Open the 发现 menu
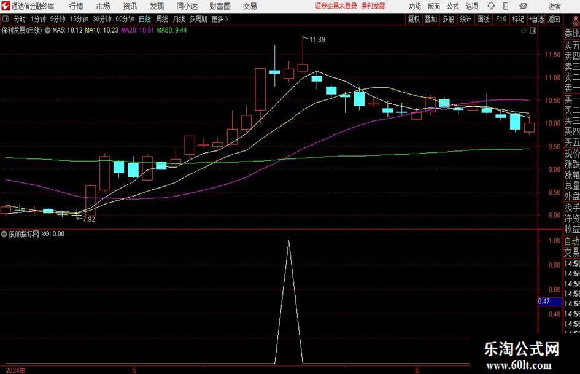Screen dimensions: 580x374 pos(157,6)
